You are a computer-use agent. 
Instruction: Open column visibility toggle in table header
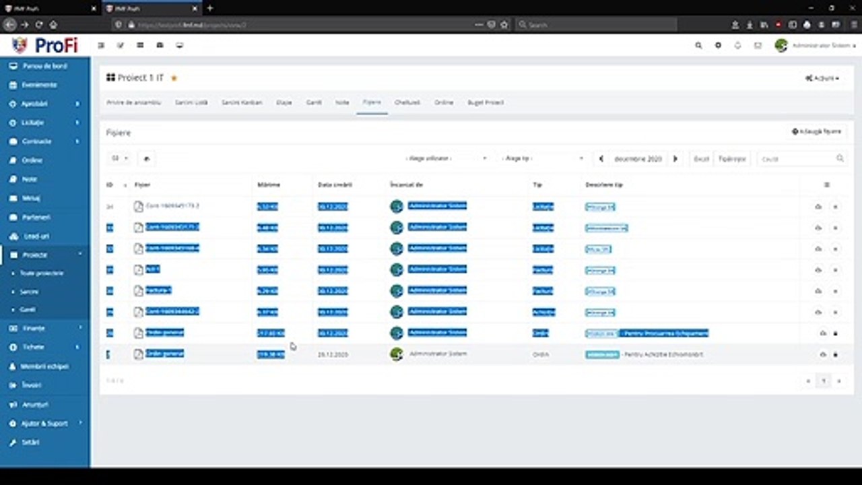[827, 185]
